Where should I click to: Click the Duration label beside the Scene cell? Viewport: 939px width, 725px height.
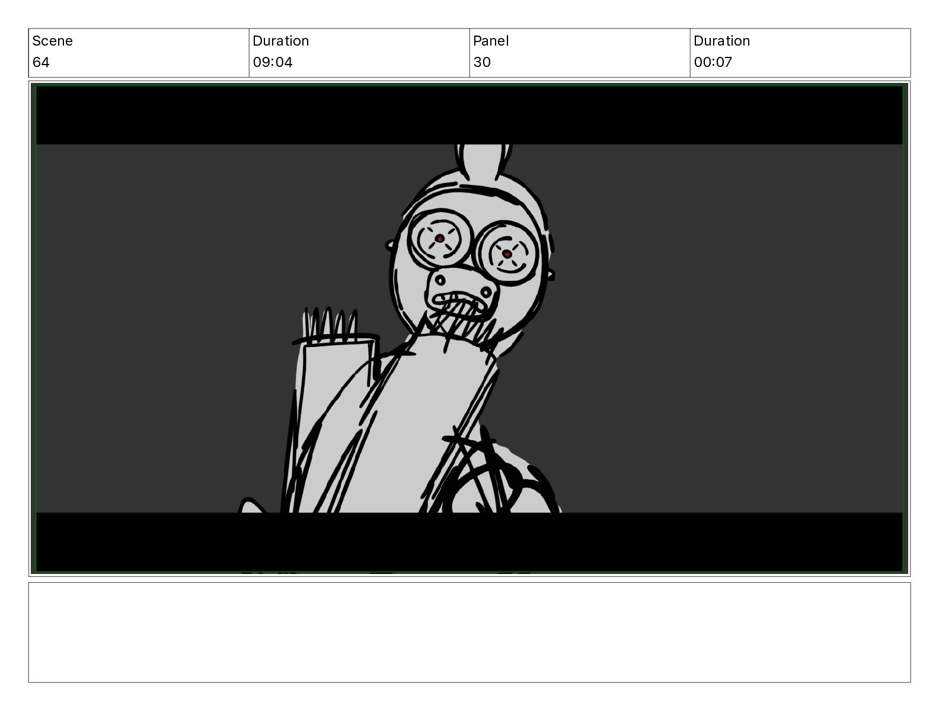pos(280,41)
